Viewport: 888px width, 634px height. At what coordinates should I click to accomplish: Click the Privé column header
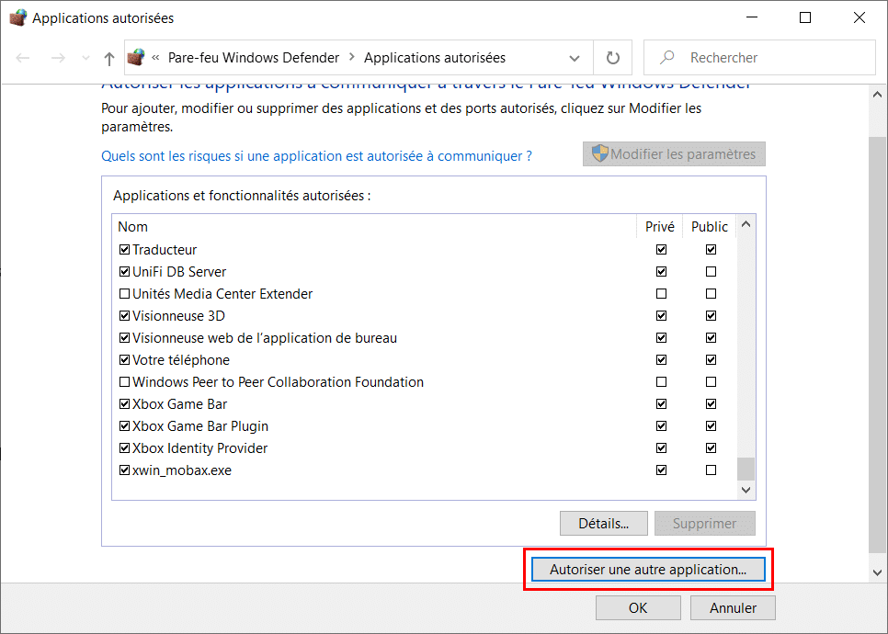(660, 226)
